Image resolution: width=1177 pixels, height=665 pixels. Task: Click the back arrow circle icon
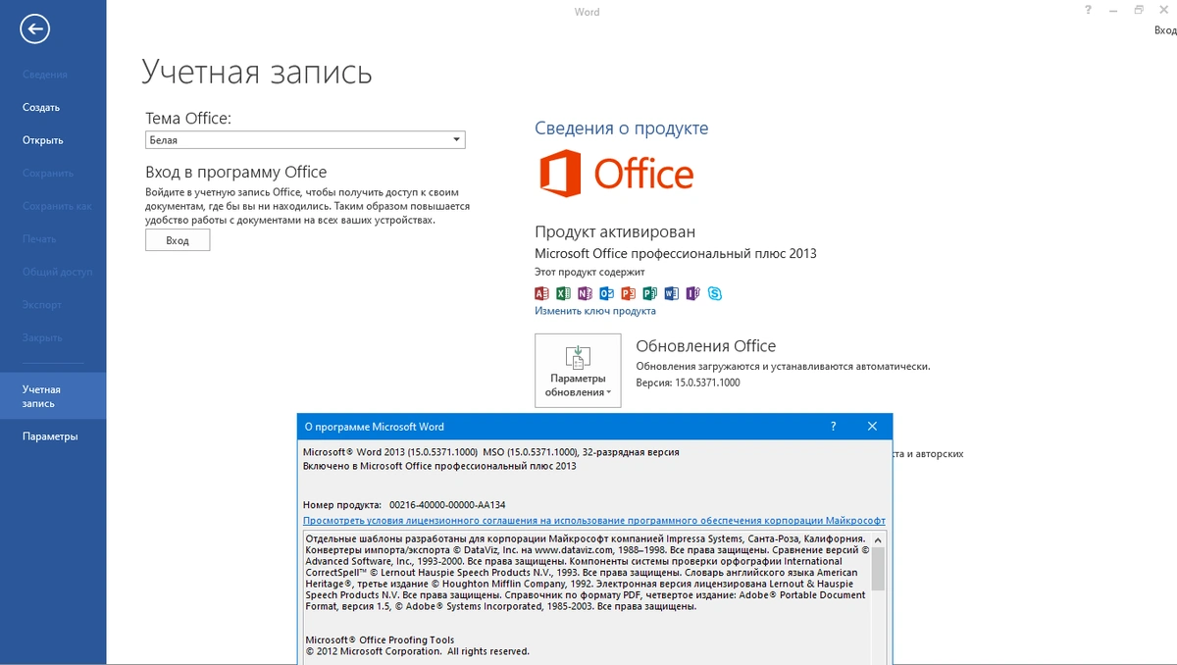(x=35, y=29)
